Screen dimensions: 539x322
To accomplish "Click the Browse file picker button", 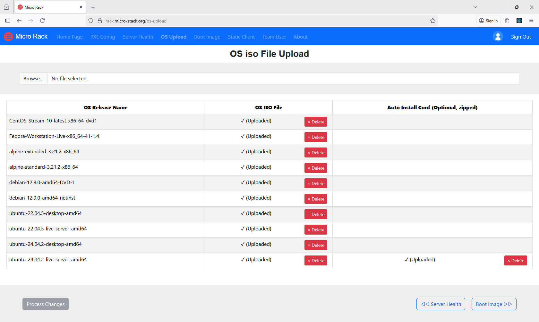I will (x=33, y=78).
